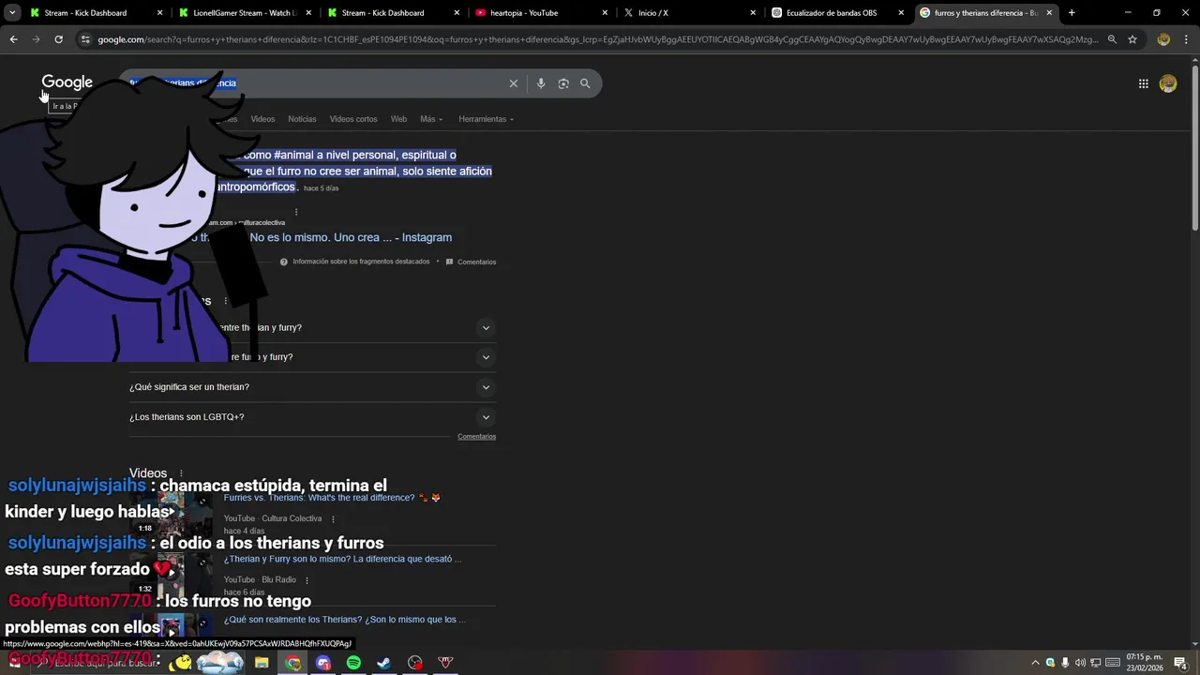
Task: Open more options for featured snippet result
Action: click(296, 212)
